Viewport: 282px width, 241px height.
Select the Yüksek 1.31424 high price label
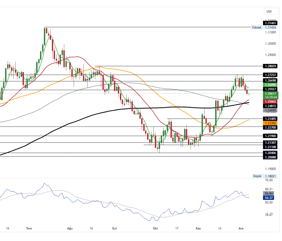[265, 27]
